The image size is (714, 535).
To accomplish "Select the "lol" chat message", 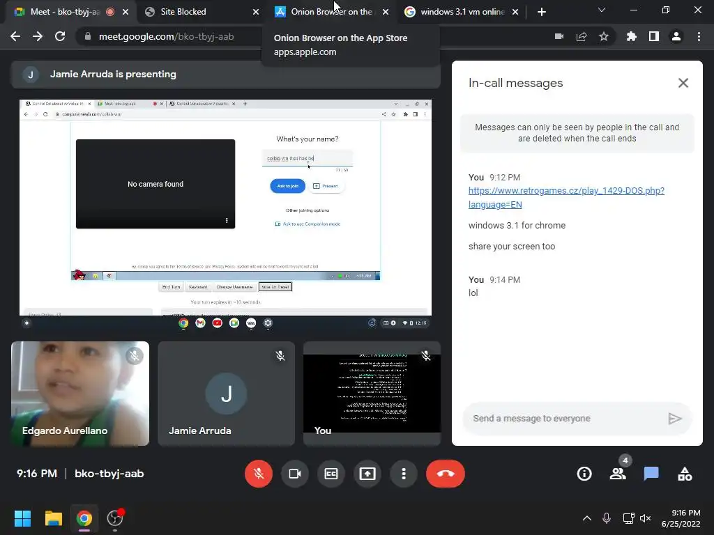I will [x=473, y=293].
